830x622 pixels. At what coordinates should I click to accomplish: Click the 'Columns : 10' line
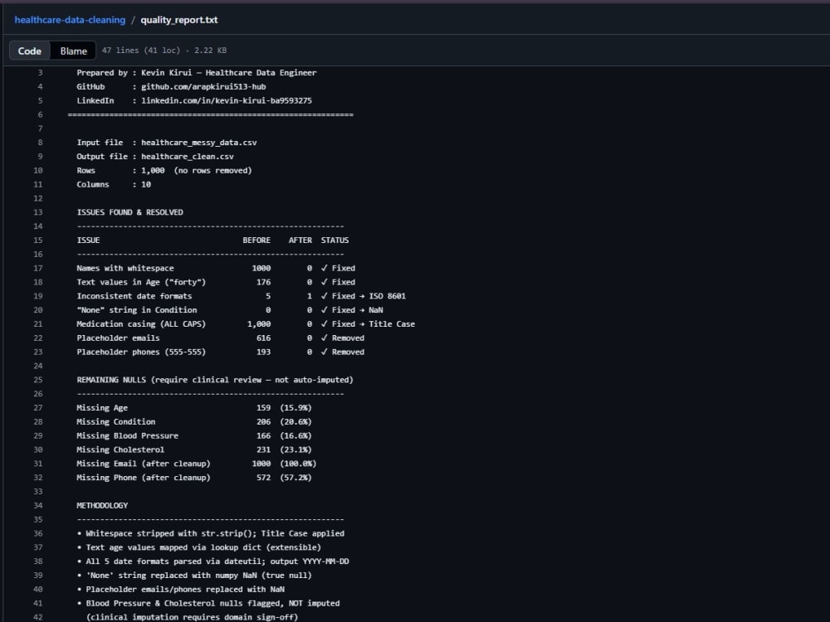[x=114, y=184]
